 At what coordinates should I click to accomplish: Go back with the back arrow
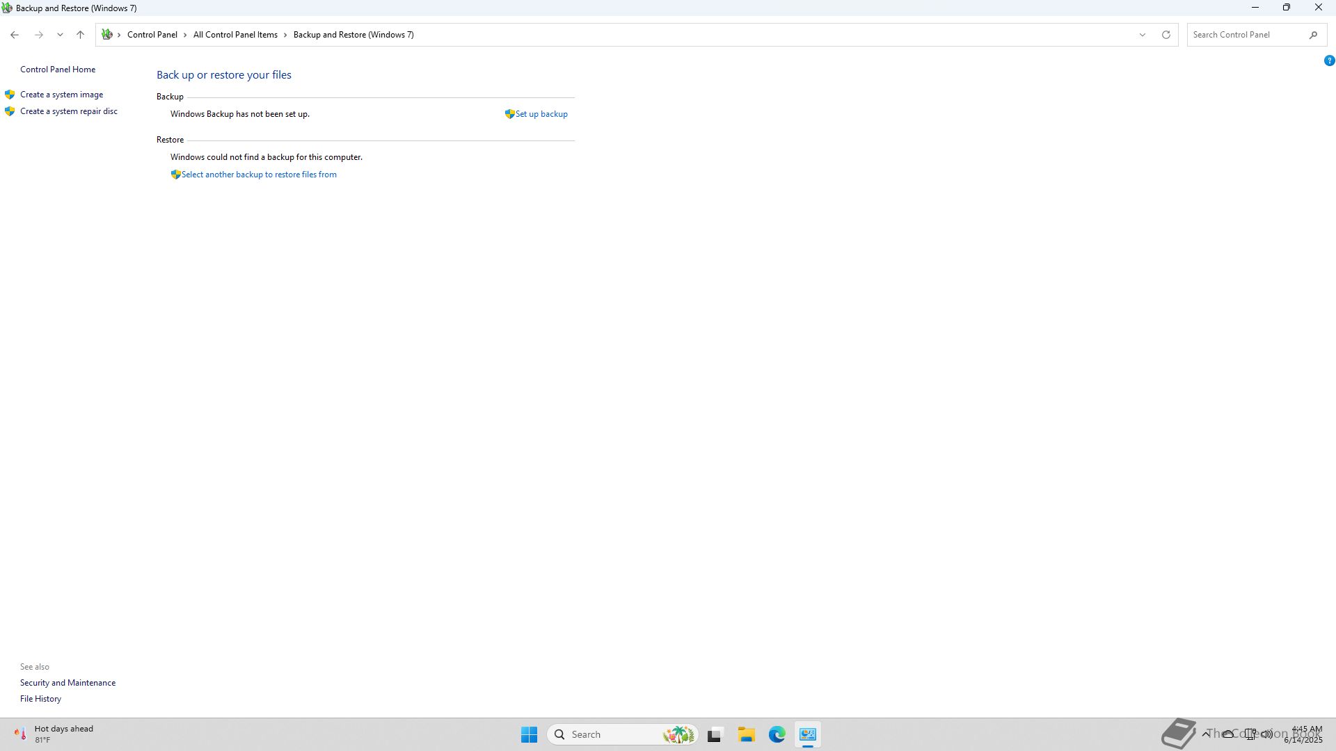tap(15, 35)
